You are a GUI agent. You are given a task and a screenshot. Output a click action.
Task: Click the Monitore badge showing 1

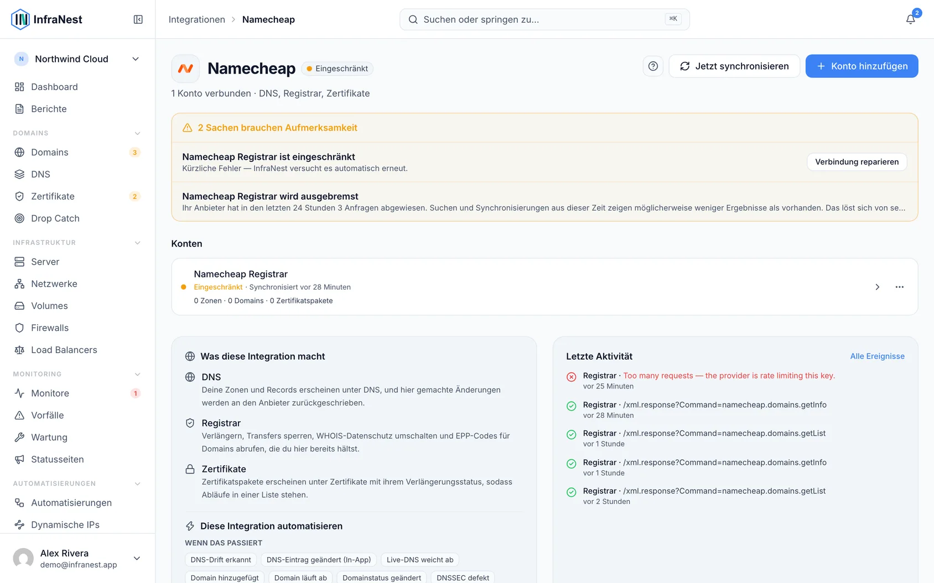(135, 393)
